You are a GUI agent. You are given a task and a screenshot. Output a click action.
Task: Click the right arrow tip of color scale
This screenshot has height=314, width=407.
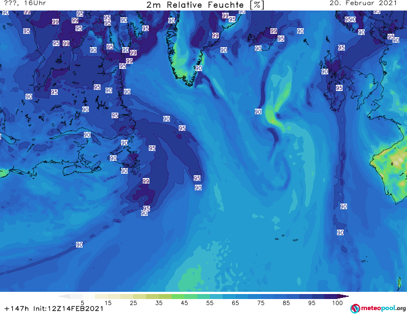tap(343, 296)
